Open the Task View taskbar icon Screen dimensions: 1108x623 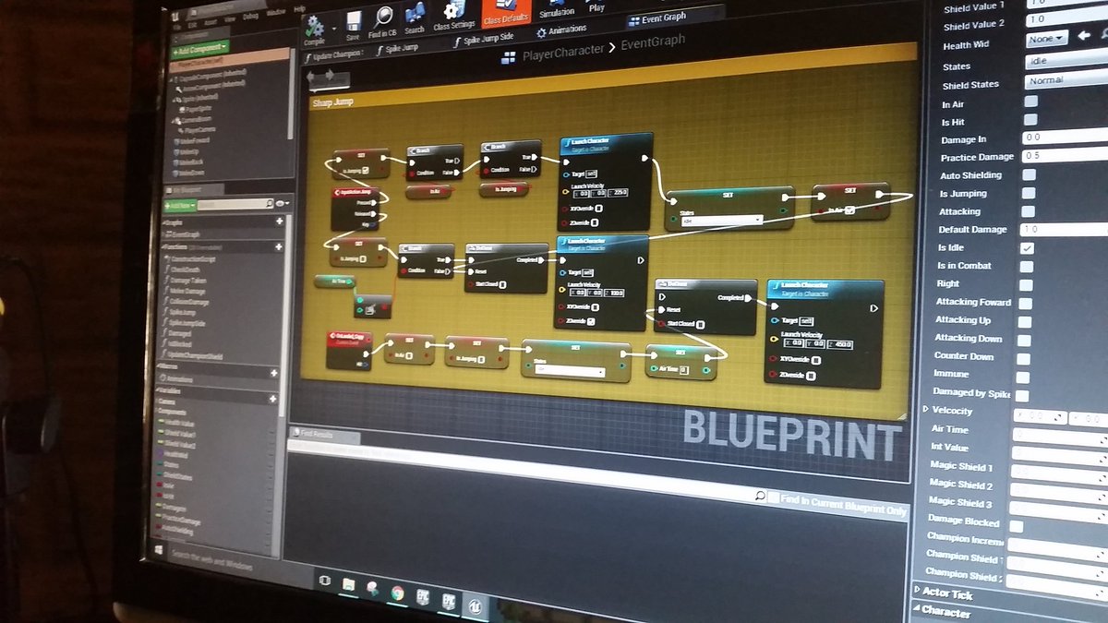point(324,580)
